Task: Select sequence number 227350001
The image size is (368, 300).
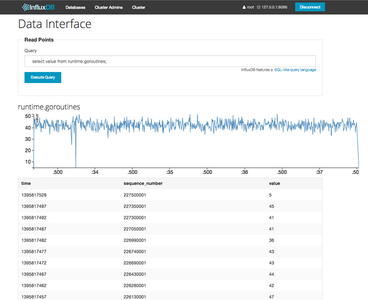Action: 135,207
